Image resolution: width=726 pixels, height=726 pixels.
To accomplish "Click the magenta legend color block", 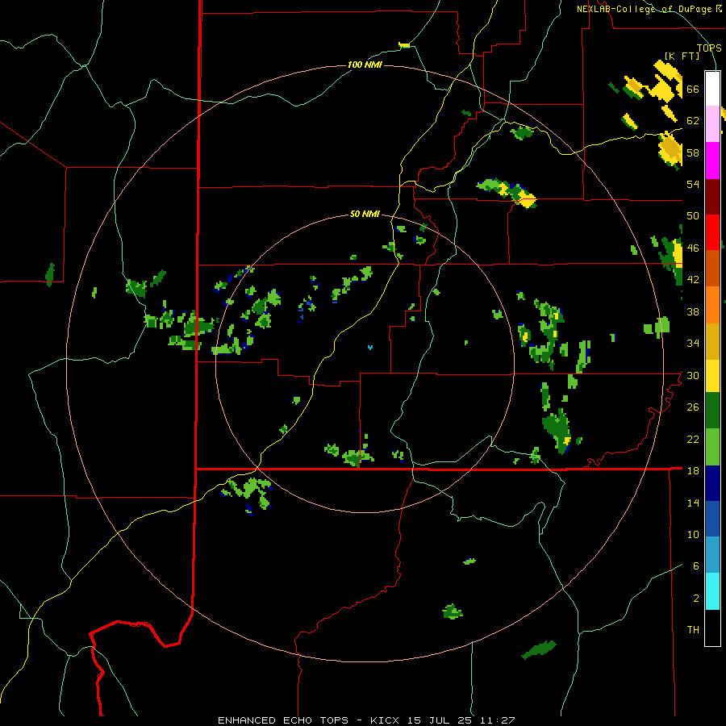I will tap(712, 161).
